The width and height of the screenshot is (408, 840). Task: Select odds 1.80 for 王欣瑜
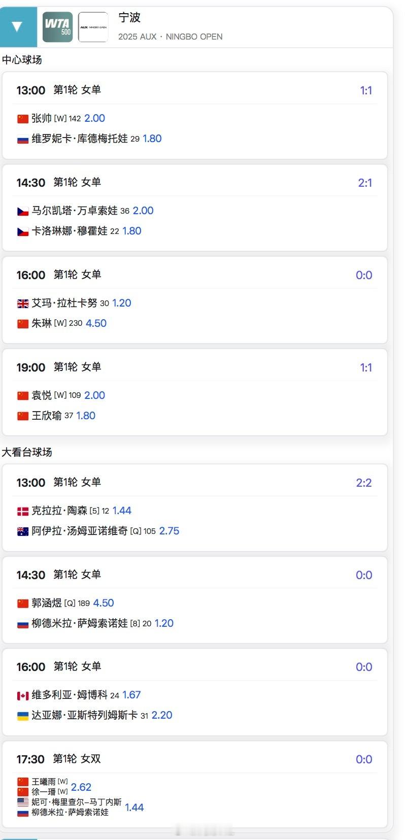(86, 416)
